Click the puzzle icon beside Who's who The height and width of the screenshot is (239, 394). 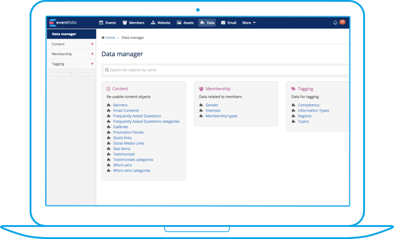(109, 165)
